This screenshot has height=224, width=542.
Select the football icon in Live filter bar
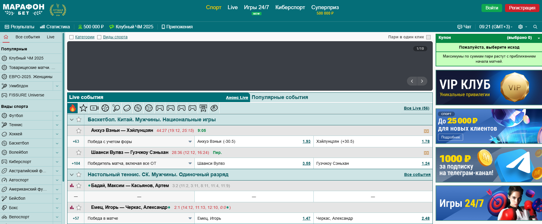pos(105,108)
